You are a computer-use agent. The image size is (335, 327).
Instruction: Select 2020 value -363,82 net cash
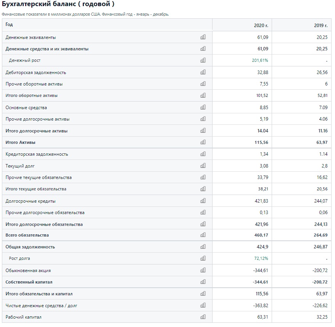261,305
